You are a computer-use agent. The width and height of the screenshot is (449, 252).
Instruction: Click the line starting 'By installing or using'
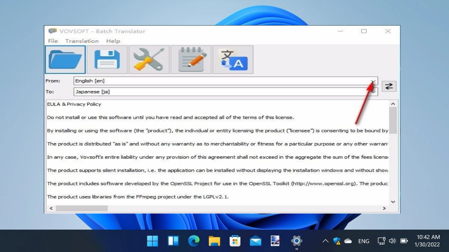click(217, 131)
